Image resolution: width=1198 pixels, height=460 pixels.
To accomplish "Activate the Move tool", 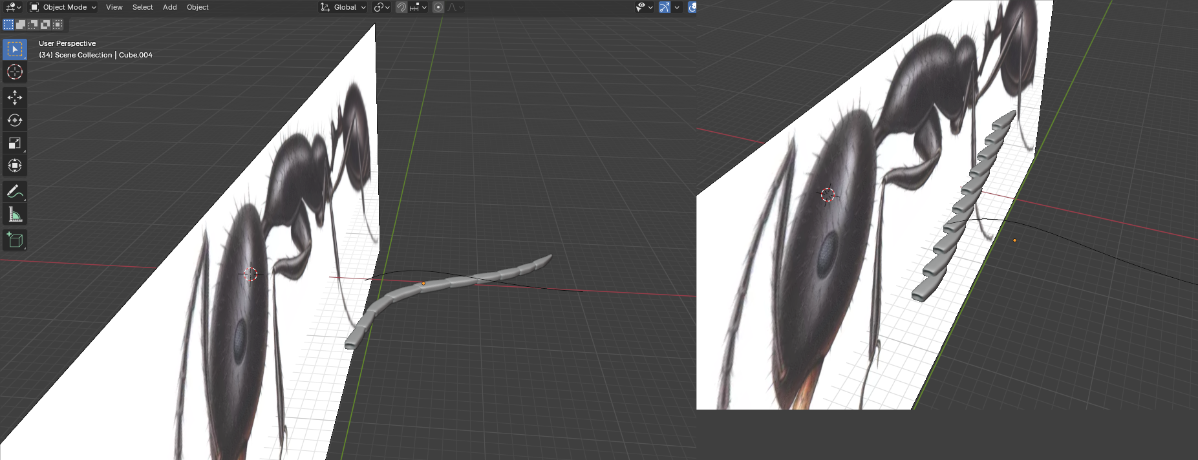I will pos(15,98).
